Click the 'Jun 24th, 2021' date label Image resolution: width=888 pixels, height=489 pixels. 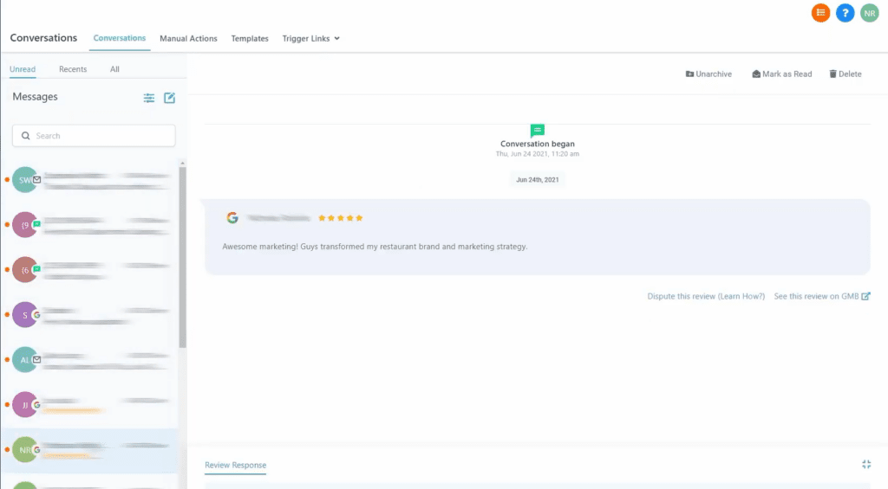coord(538,180)
